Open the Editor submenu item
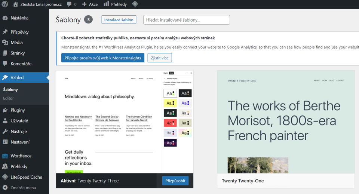This screenshot has height=194, width=359. (x=9, y=98)
